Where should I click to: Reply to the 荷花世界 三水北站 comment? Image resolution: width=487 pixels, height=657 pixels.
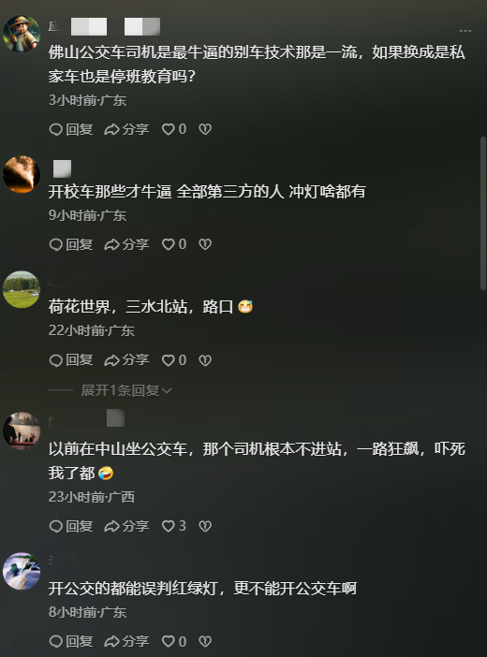click(71, 360)
